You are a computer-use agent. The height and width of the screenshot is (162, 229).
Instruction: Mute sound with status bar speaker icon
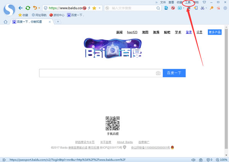point(194,160)
